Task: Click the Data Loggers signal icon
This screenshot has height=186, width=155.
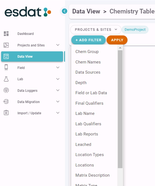Action: point(6,90)
